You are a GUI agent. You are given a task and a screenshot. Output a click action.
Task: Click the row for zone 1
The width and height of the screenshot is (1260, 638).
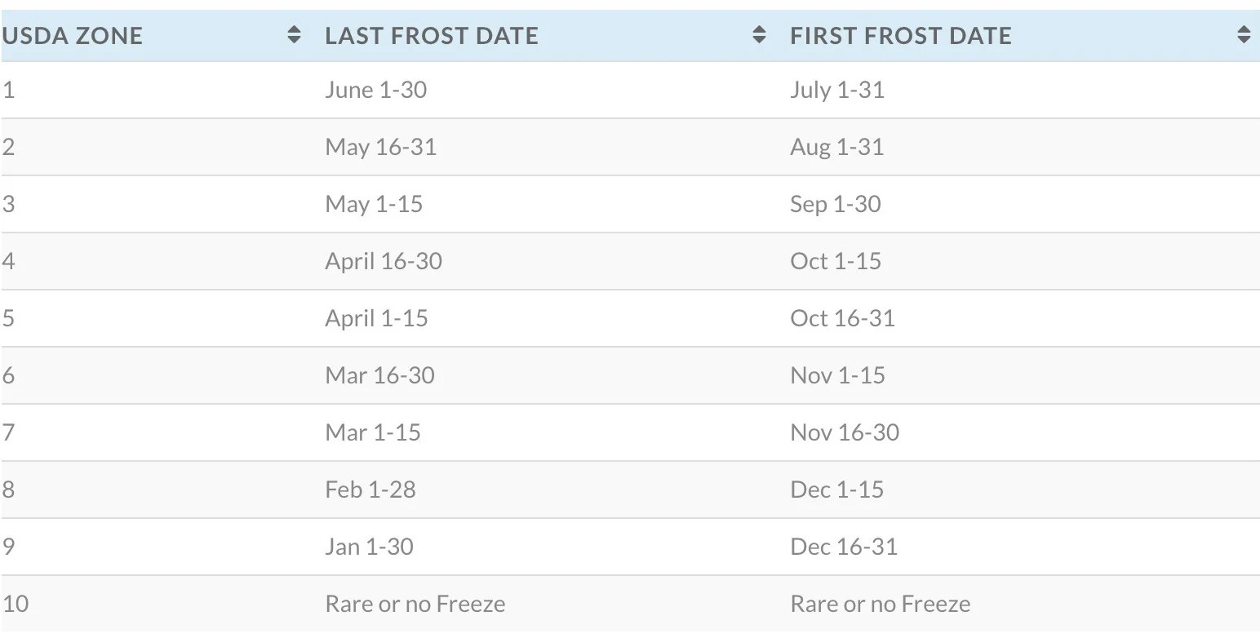[x=326, y=90]
